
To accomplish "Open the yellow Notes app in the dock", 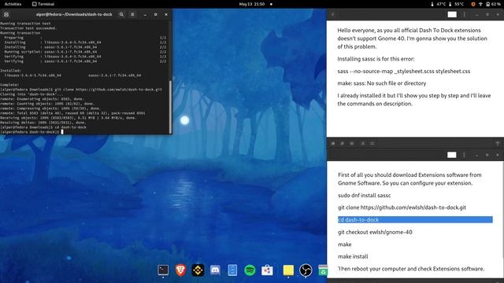I will point(288,270).
